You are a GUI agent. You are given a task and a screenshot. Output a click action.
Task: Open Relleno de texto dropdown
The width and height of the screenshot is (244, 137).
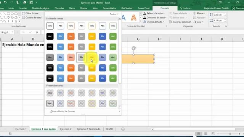(154, 13)
